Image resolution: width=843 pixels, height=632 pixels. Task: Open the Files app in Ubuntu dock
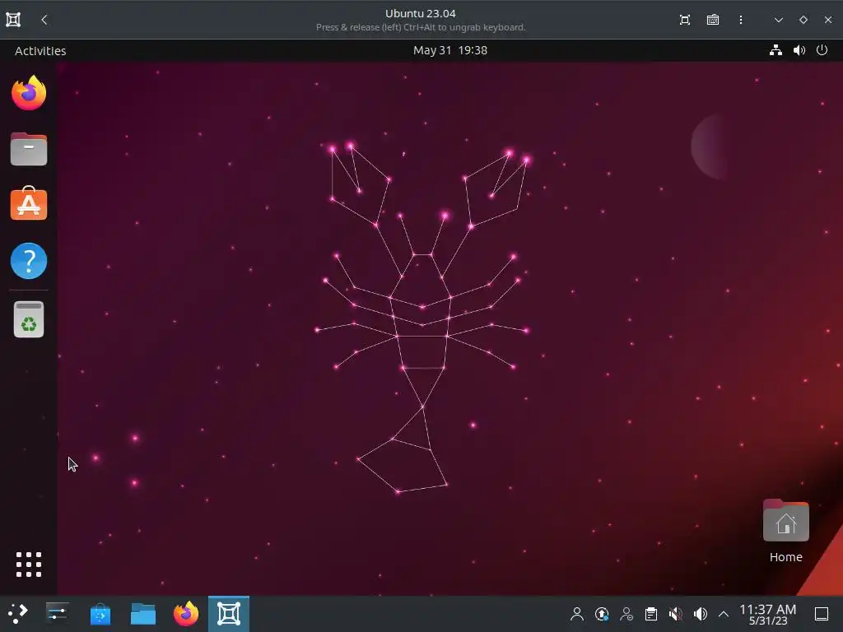pos(29,149)
